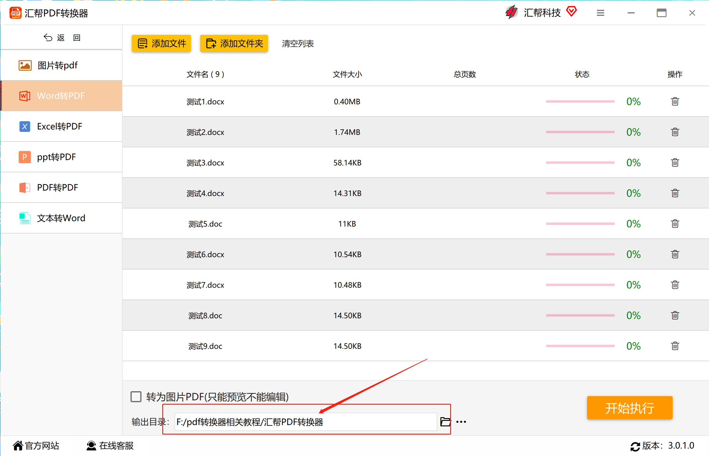The height and width of the screenshot is (456, 709).
Task: Click file size 10.48KB
Action: (347, 285)
